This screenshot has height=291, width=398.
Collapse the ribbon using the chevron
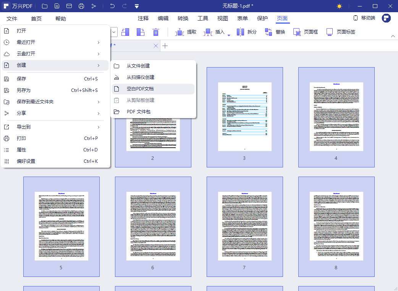[x=393, y=36]
